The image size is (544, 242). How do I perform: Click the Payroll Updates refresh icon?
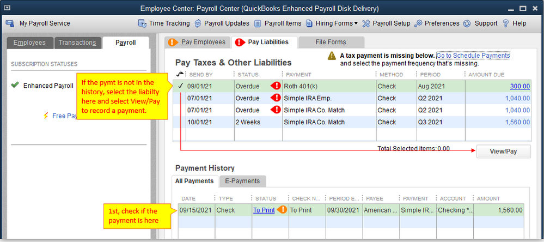[x=198, y=23]
